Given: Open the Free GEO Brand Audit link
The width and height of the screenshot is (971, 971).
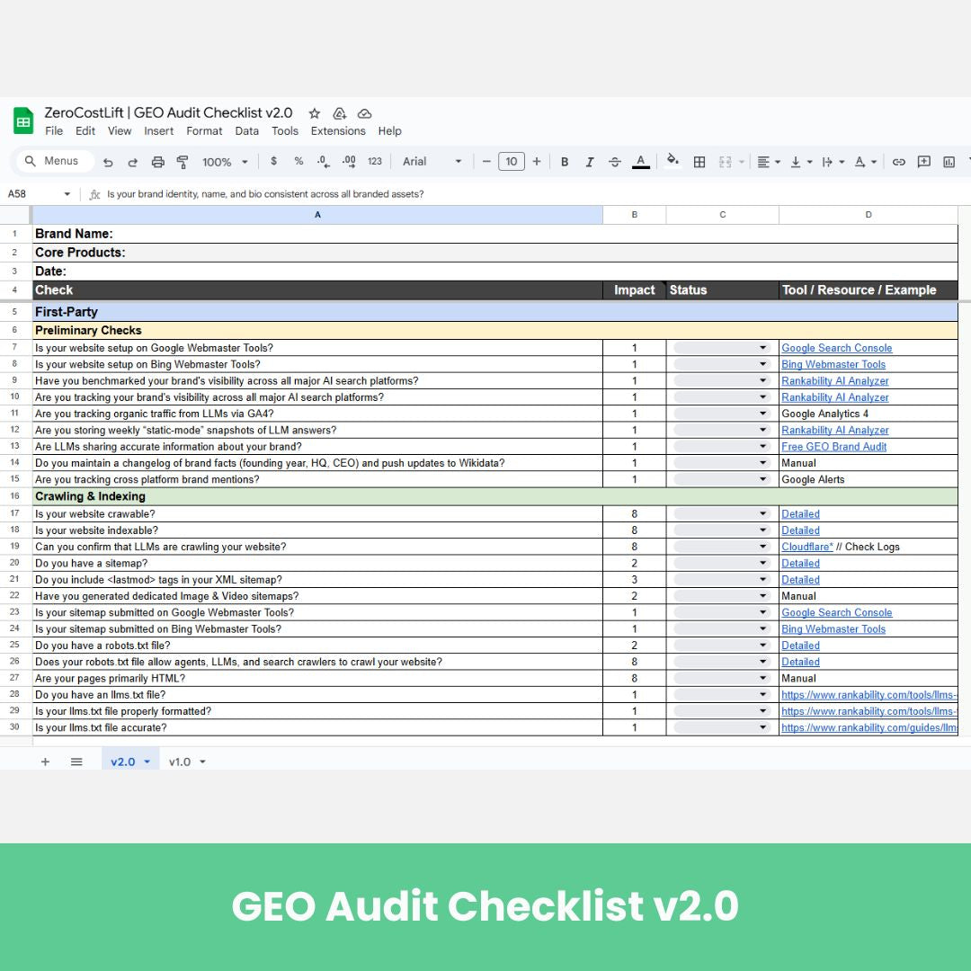Looking at the screenshot, I should point(833,447).
